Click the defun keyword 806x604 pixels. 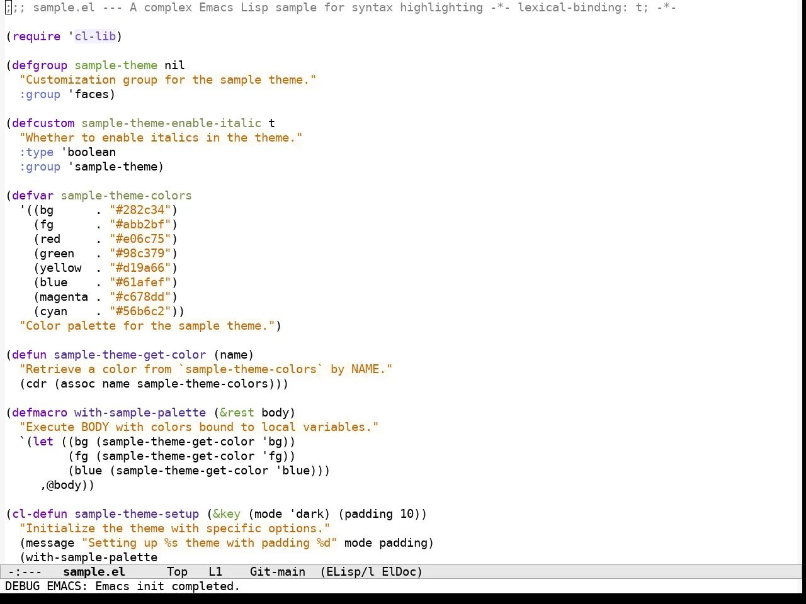pyautogui.click(x=30, y=355)
